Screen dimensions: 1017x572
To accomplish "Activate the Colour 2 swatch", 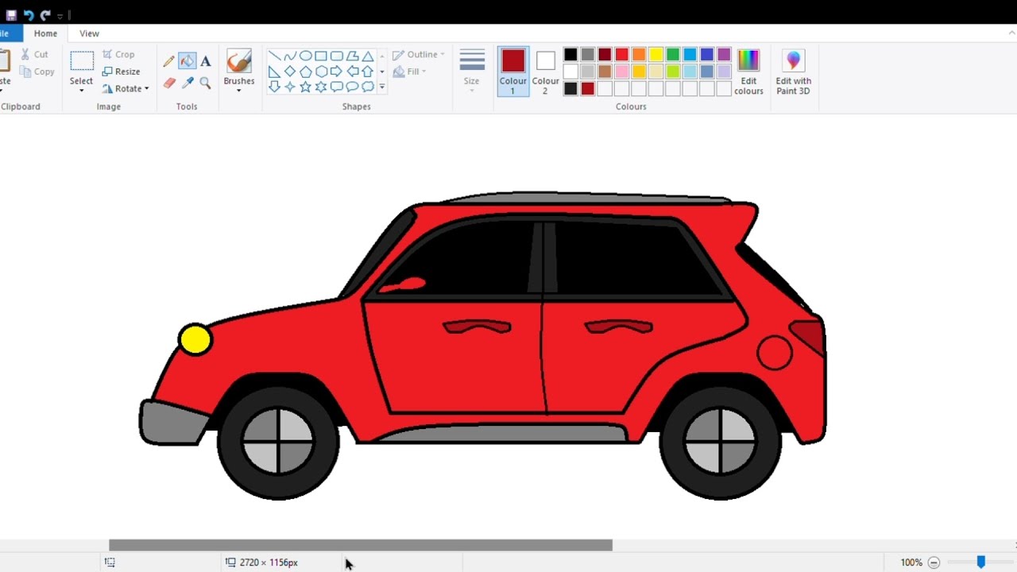I will tap(545, 71).
